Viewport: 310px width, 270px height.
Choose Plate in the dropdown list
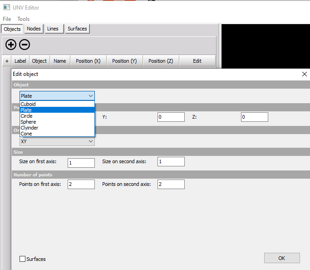[57, 110]
